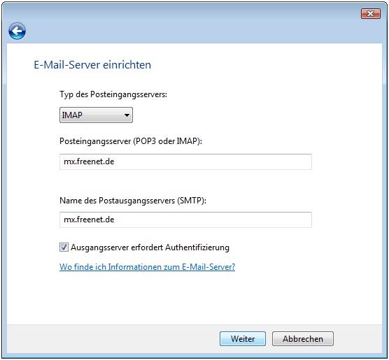The width and height of the screenshot is (389, 360).
Task: Continue with the Weiter button
Action: click(243, 338)
